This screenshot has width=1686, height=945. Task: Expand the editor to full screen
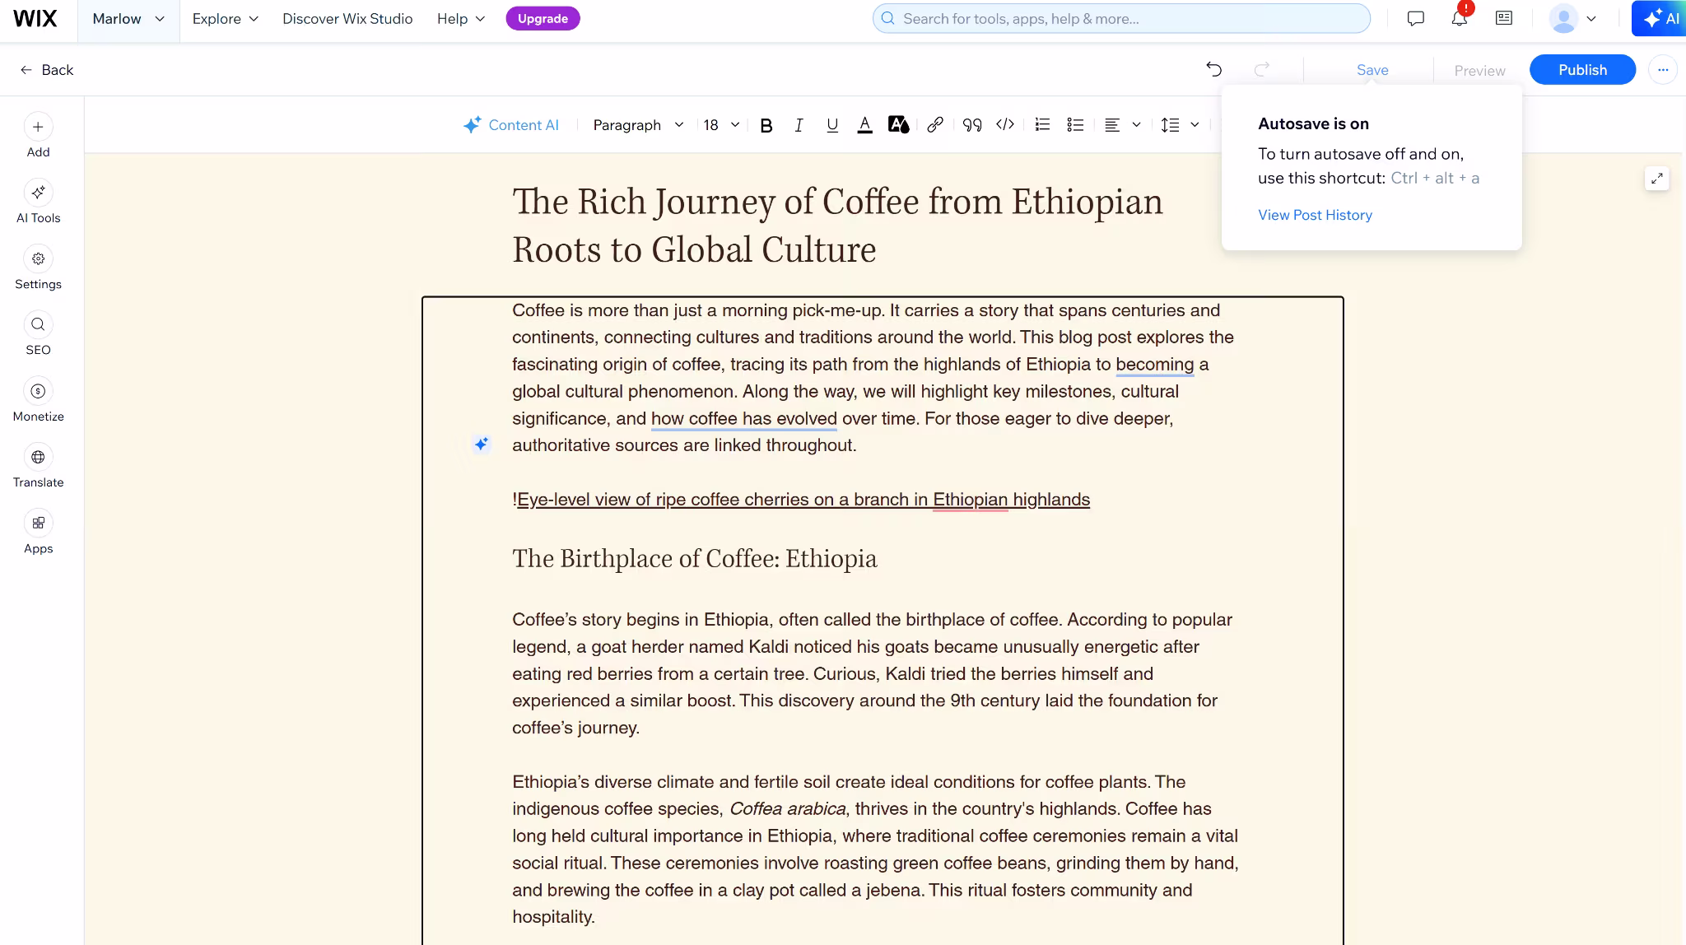tap(1656, 179)
